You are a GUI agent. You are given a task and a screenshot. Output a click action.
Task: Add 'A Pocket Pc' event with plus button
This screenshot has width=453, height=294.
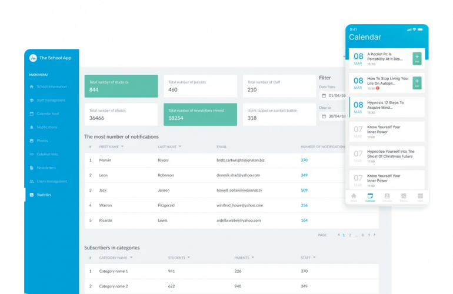click(x=417, y=59)
